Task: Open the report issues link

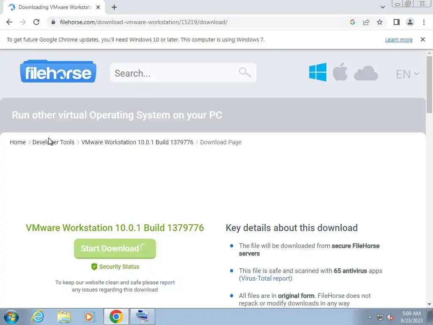Action: tap(167, 282)
